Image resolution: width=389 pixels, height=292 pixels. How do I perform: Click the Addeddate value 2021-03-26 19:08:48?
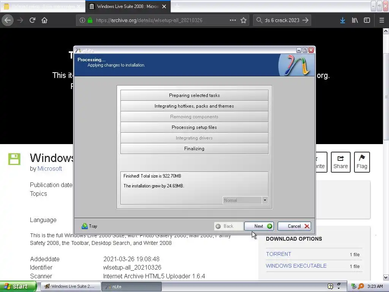coord(131,259)
